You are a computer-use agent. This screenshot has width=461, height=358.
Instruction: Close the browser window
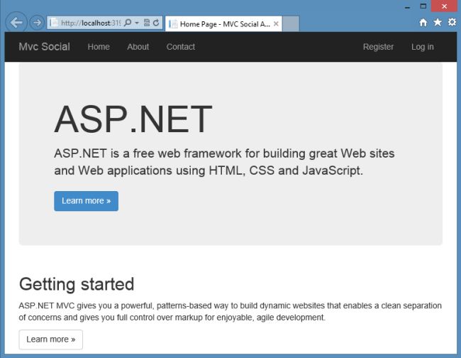tap(444, 6)
